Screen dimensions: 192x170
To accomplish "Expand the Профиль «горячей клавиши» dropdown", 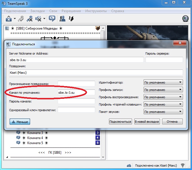I will pyautogui.click(x=163, y=104).
